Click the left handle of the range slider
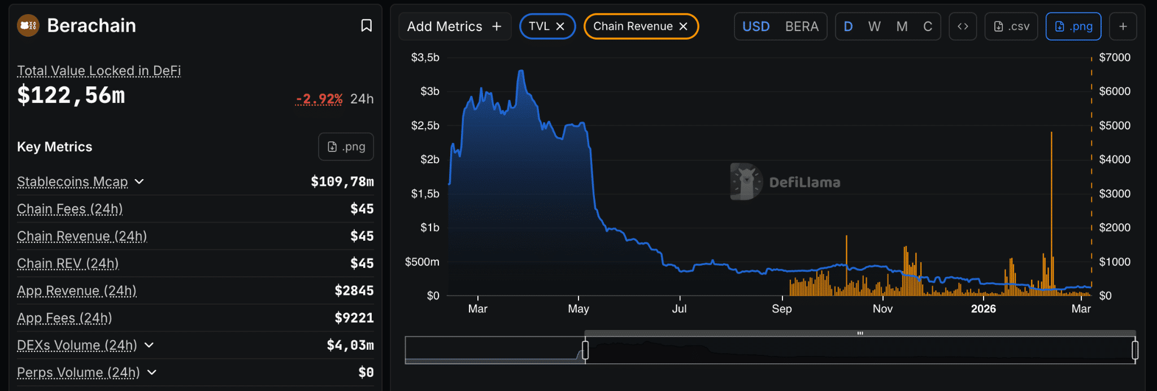 585,350
